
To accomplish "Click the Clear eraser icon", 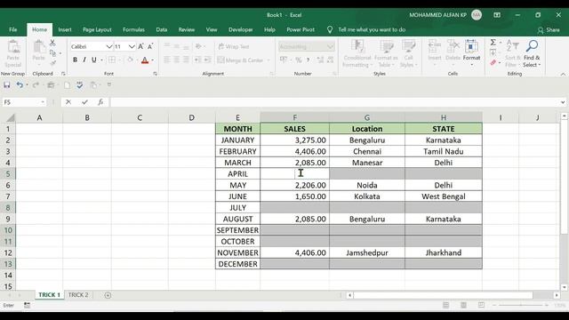I will click(493, 63).
